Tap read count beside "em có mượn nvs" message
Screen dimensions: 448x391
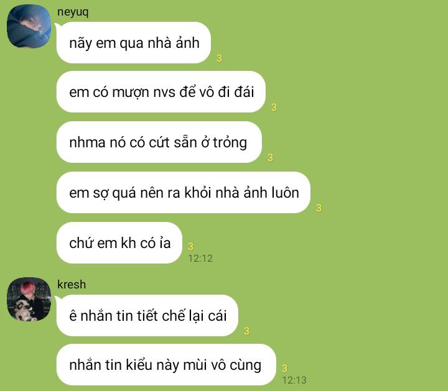click(274, 108)
